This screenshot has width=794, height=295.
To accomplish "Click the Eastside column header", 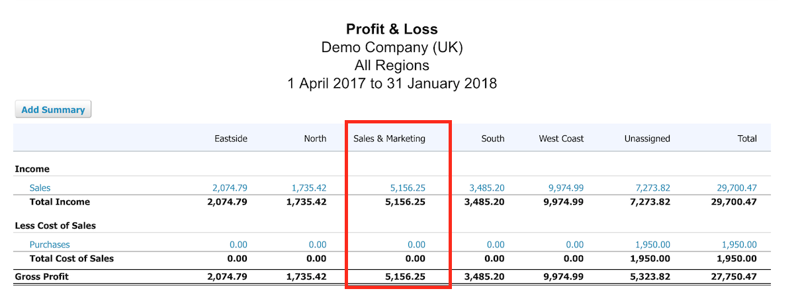I will [x=230, y=139].
